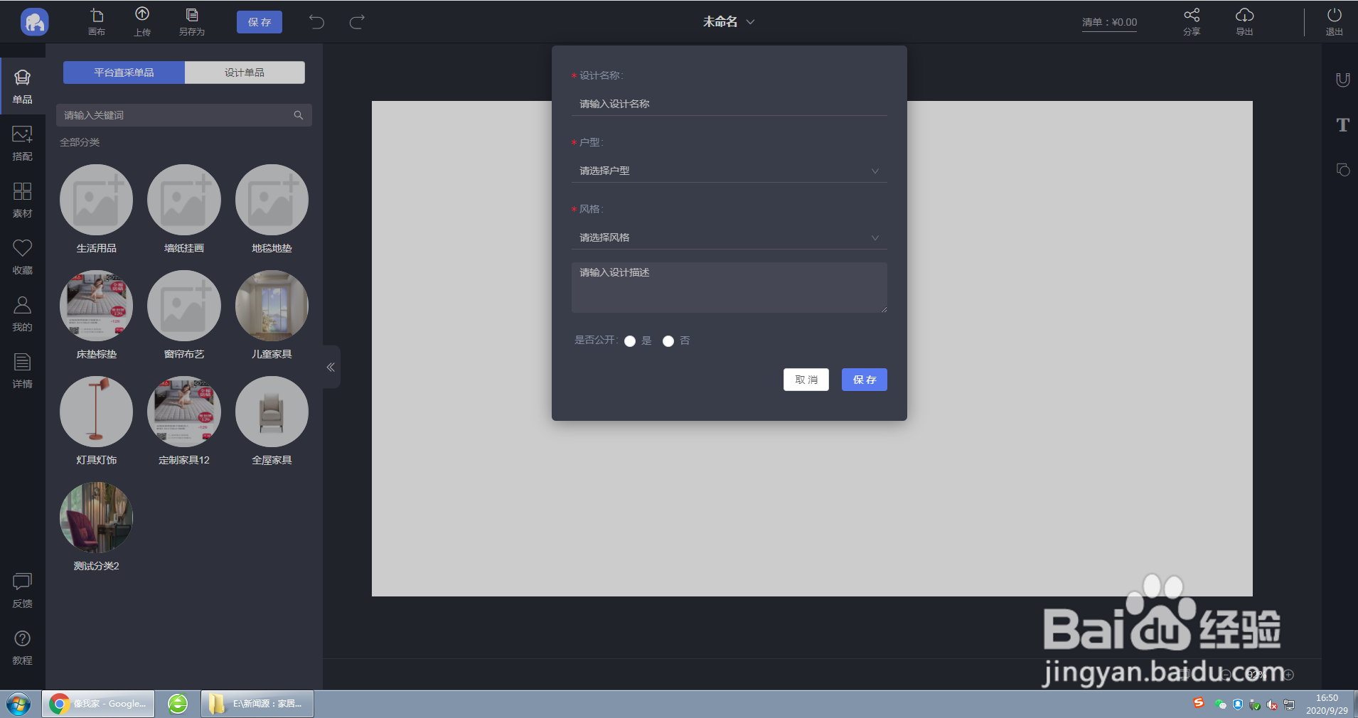
Task: Redo the last action
Action: [357, 22]
